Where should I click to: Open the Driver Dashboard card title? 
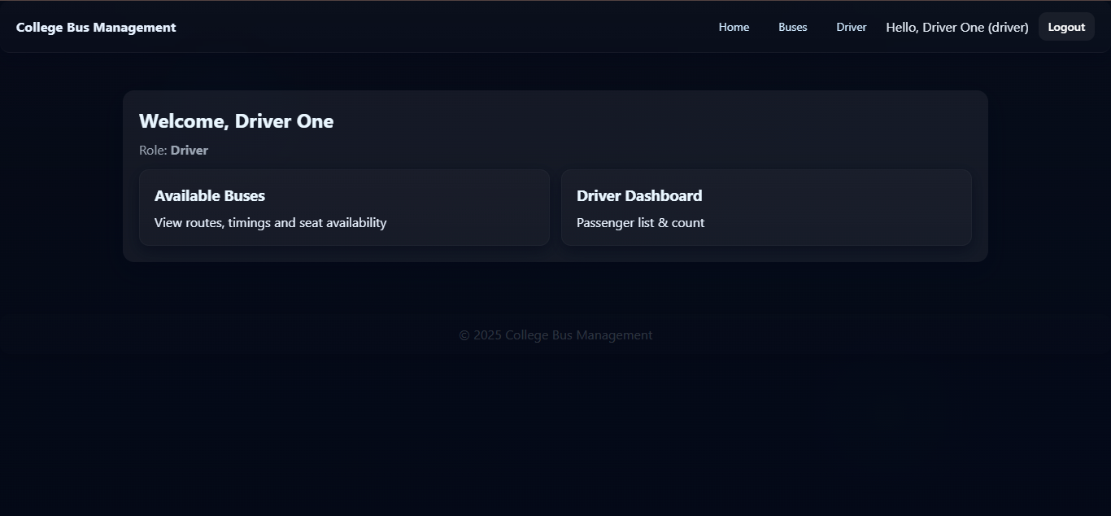click(x=639, y=195)
